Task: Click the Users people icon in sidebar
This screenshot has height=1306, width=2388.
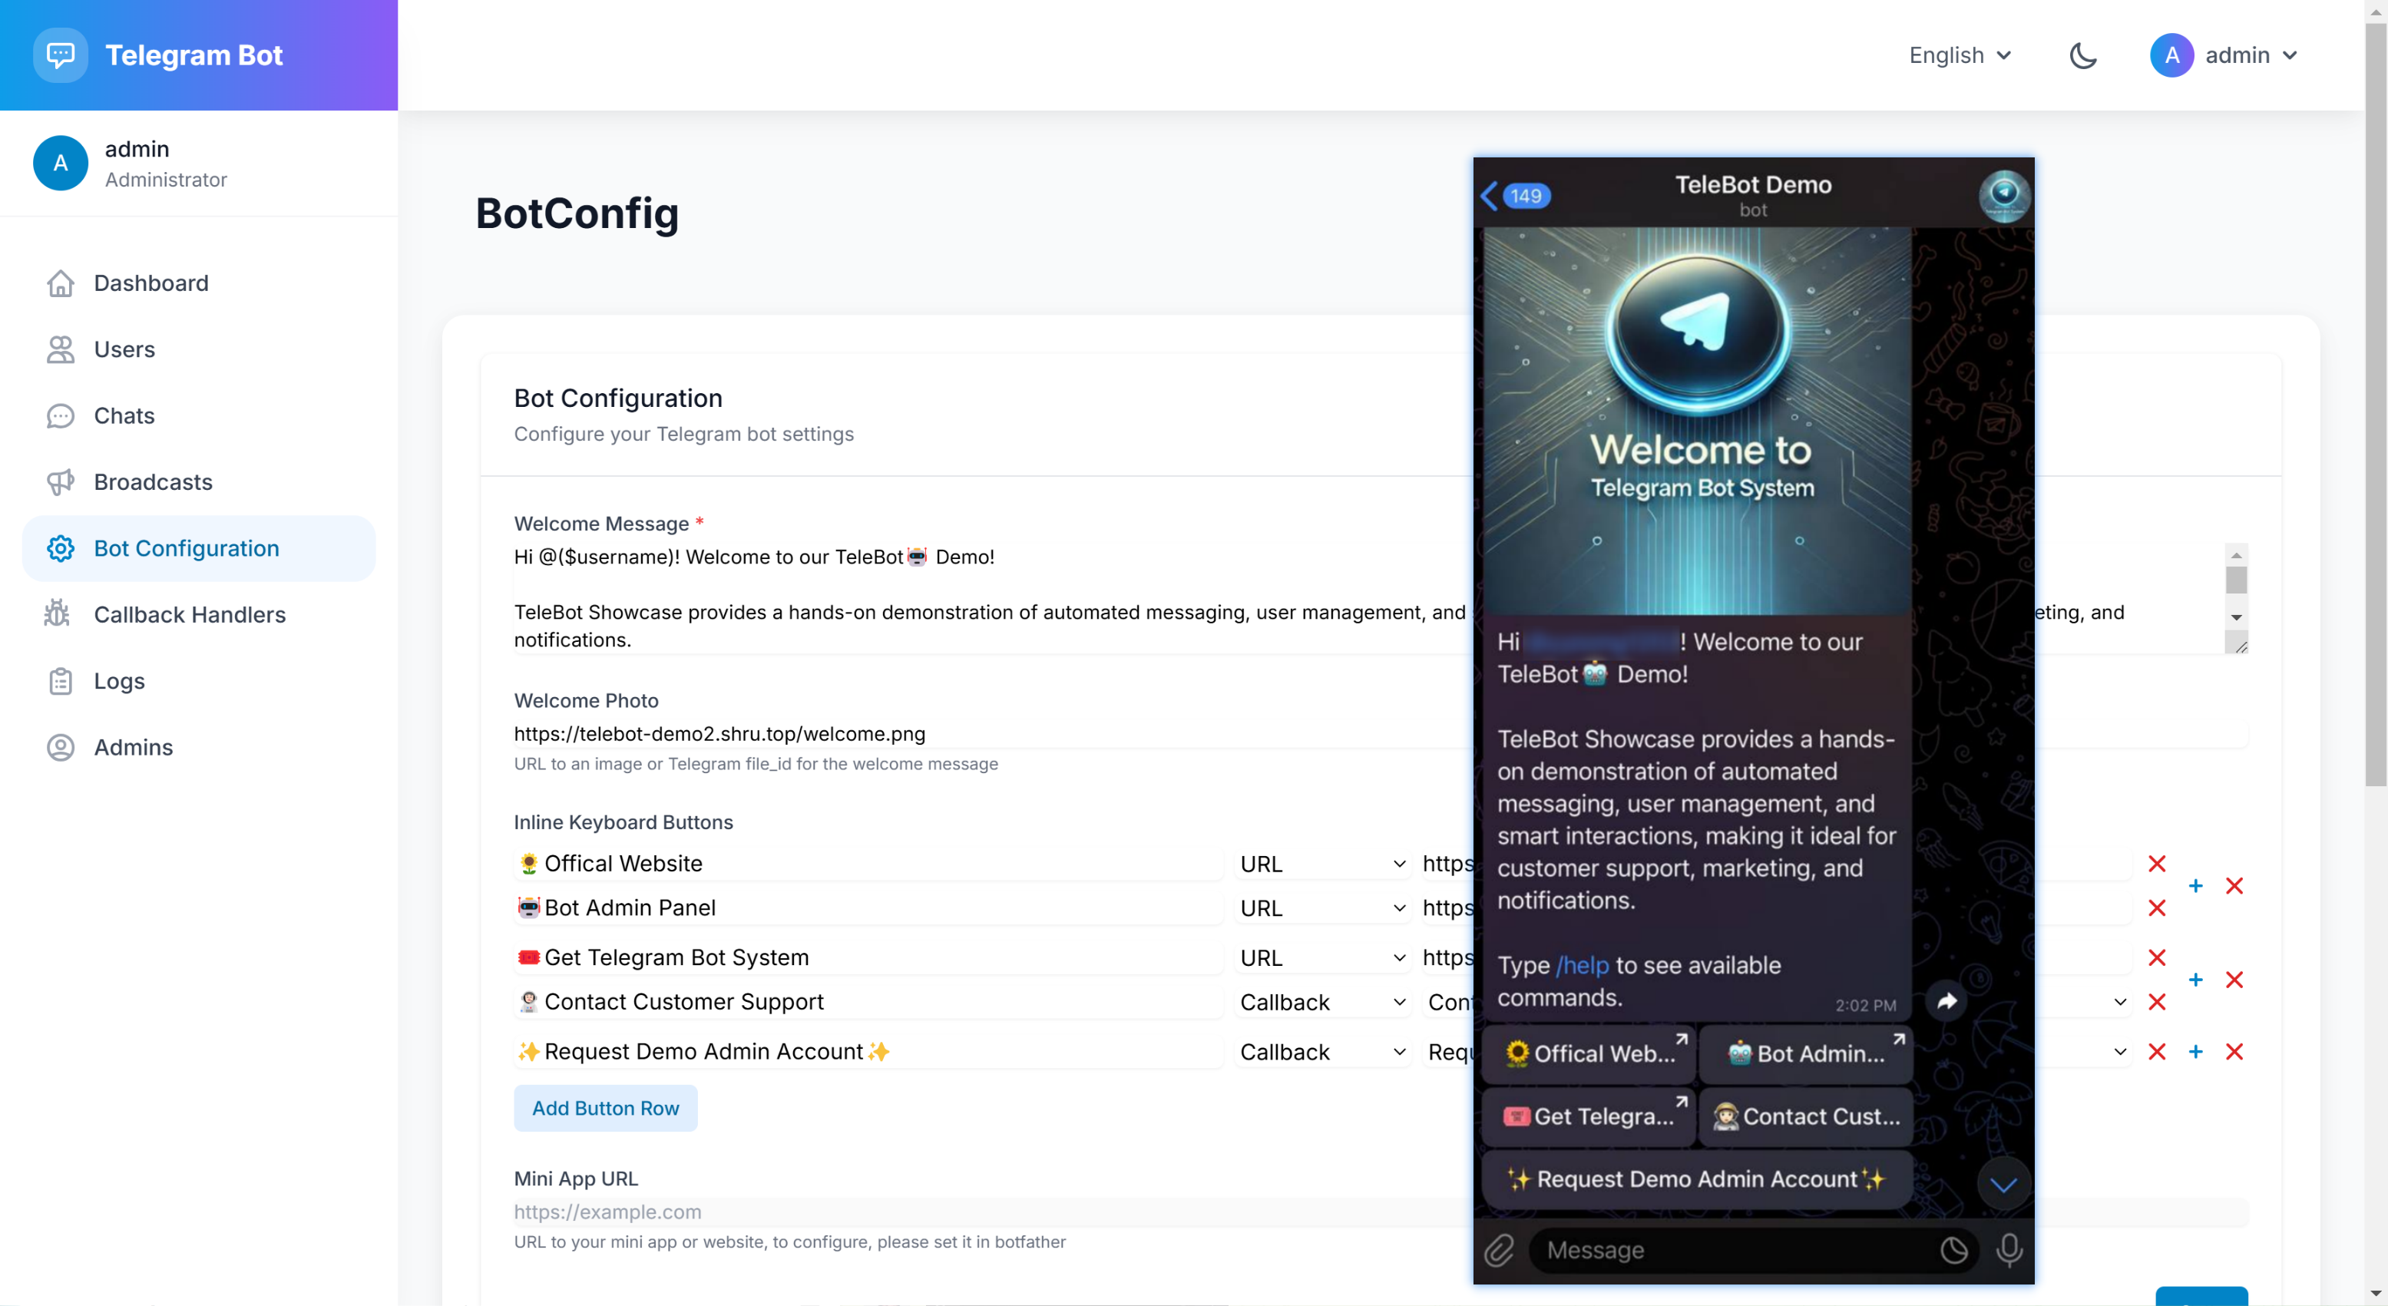Action: (60, 349)
